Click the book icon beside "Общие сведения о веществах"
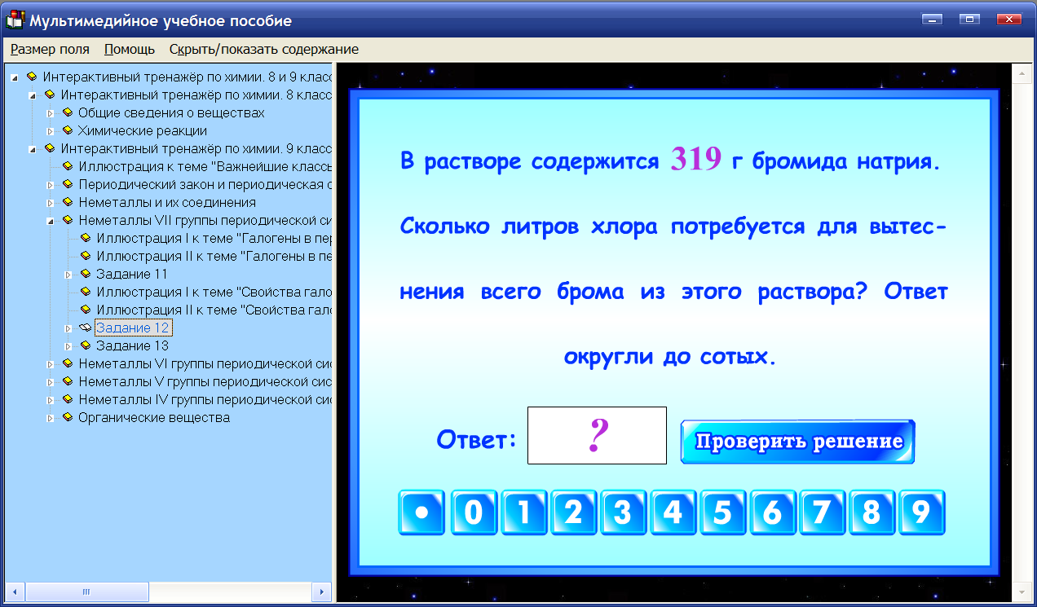 click(x=66, y=113)
